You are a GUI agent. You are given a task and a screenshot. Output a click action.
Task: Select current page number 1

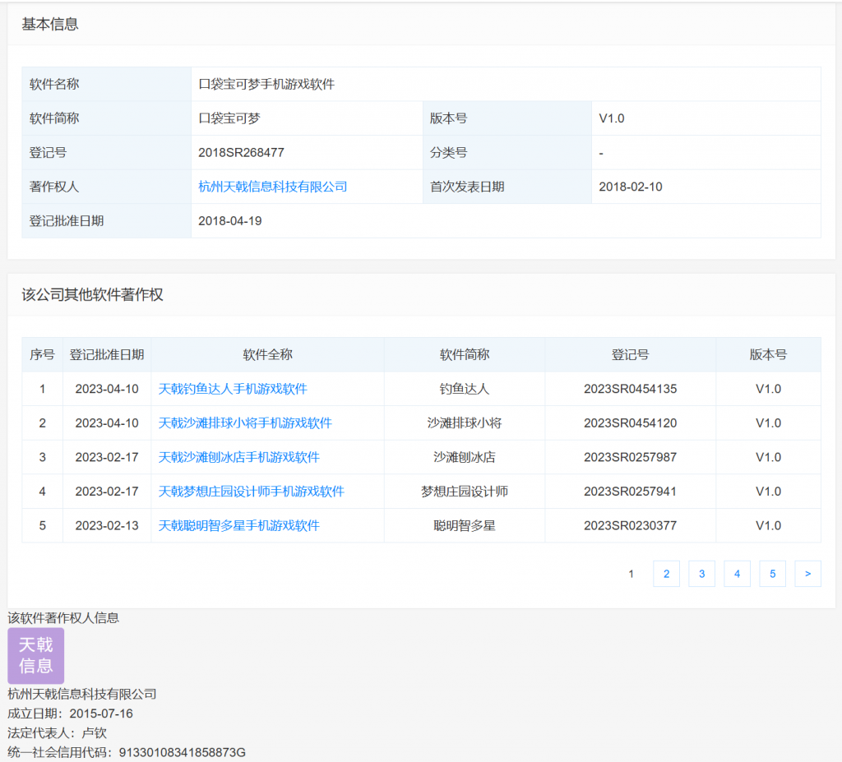click(x=631, y=574)
